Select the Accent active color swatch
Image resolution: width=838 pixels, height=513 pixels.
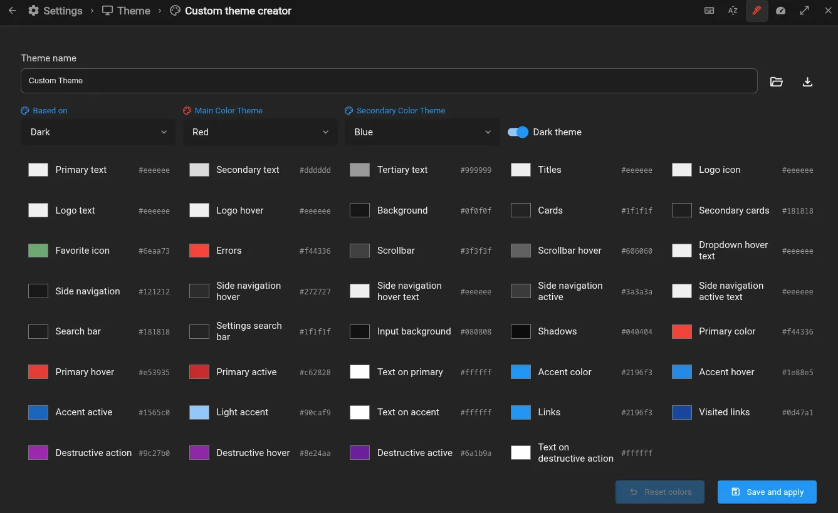point(38,412)
